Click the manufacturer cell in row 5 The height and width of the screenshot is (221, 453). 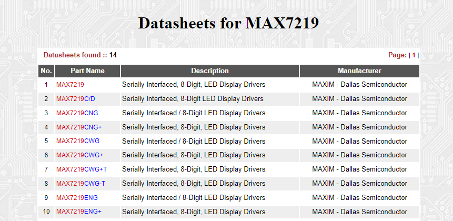[359, 141]
